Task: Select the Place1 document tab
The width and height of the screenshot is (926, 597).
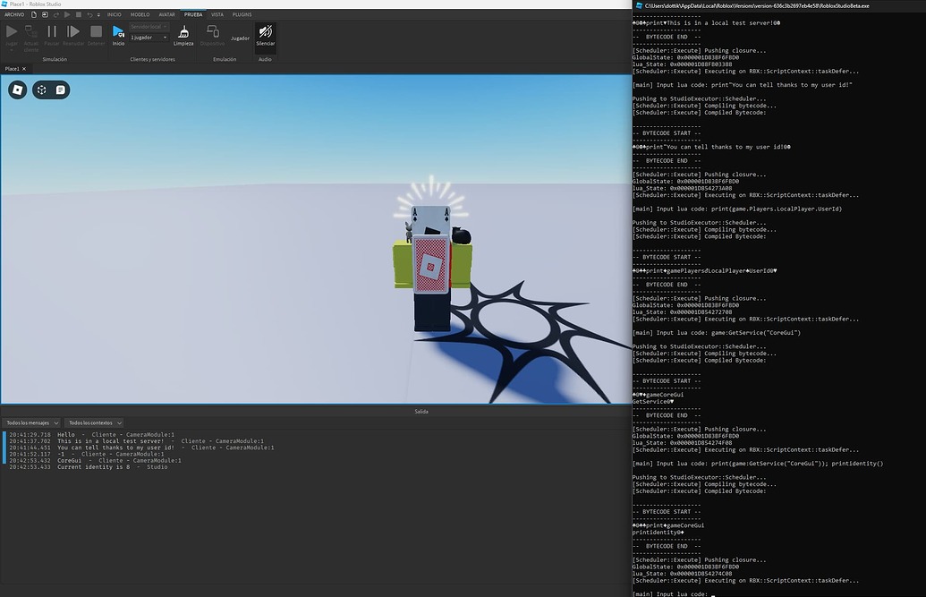Action: pos(13,68)
